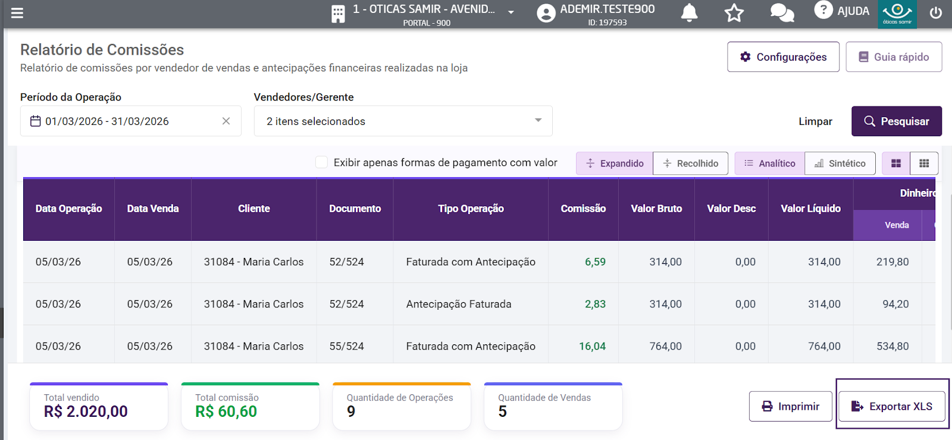
Task: Open the notifications bell
Action: [x=689, y=12]
